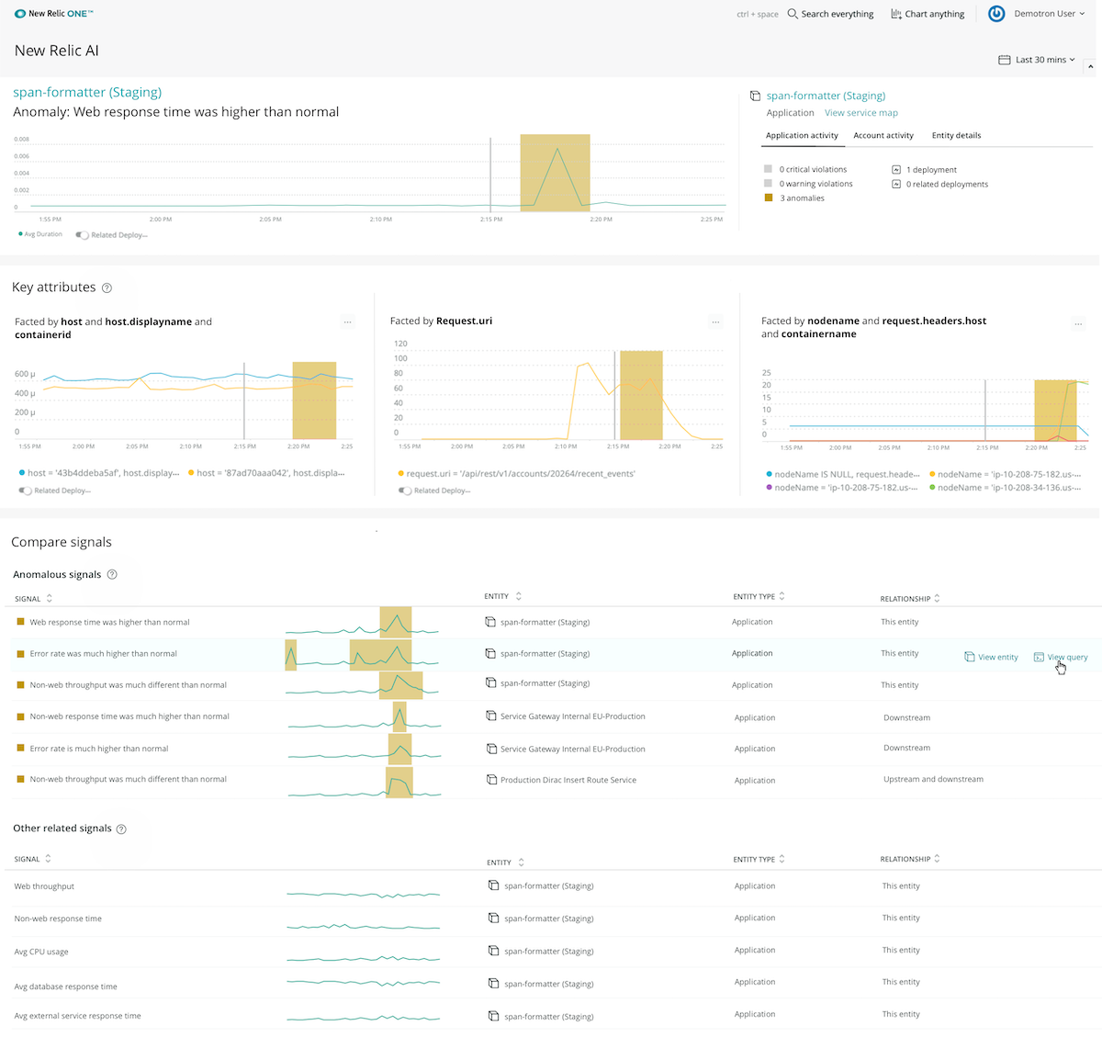Viewport: 1102px width, 1060px height.
Task: Open the Last 30 mins time picker
Action: [x=1037, y=60]
